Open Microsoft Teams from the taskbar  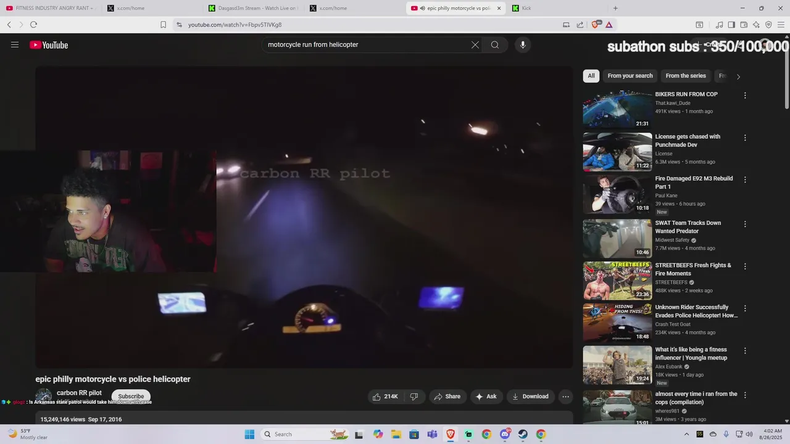click(432, 434)
